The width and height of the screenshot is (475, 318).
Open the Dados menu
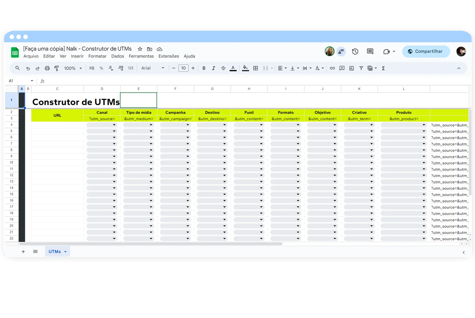point(118,56)
